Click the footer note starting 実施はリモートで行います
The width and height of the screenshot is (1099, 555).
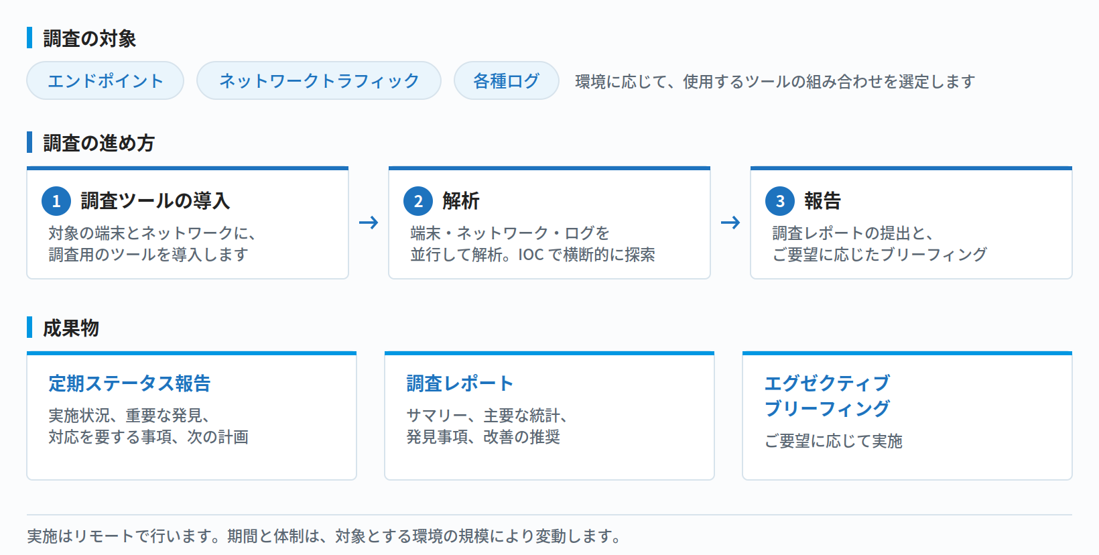[324, 536]
